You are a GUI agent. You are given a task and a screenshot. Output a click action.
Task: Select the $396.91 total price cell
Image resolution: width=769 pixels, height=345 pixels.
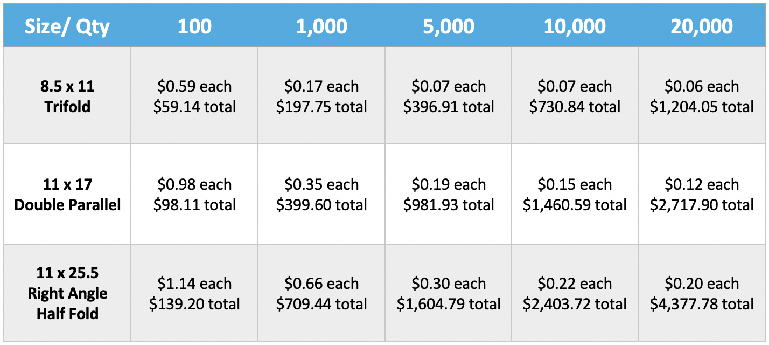(448, 96)
